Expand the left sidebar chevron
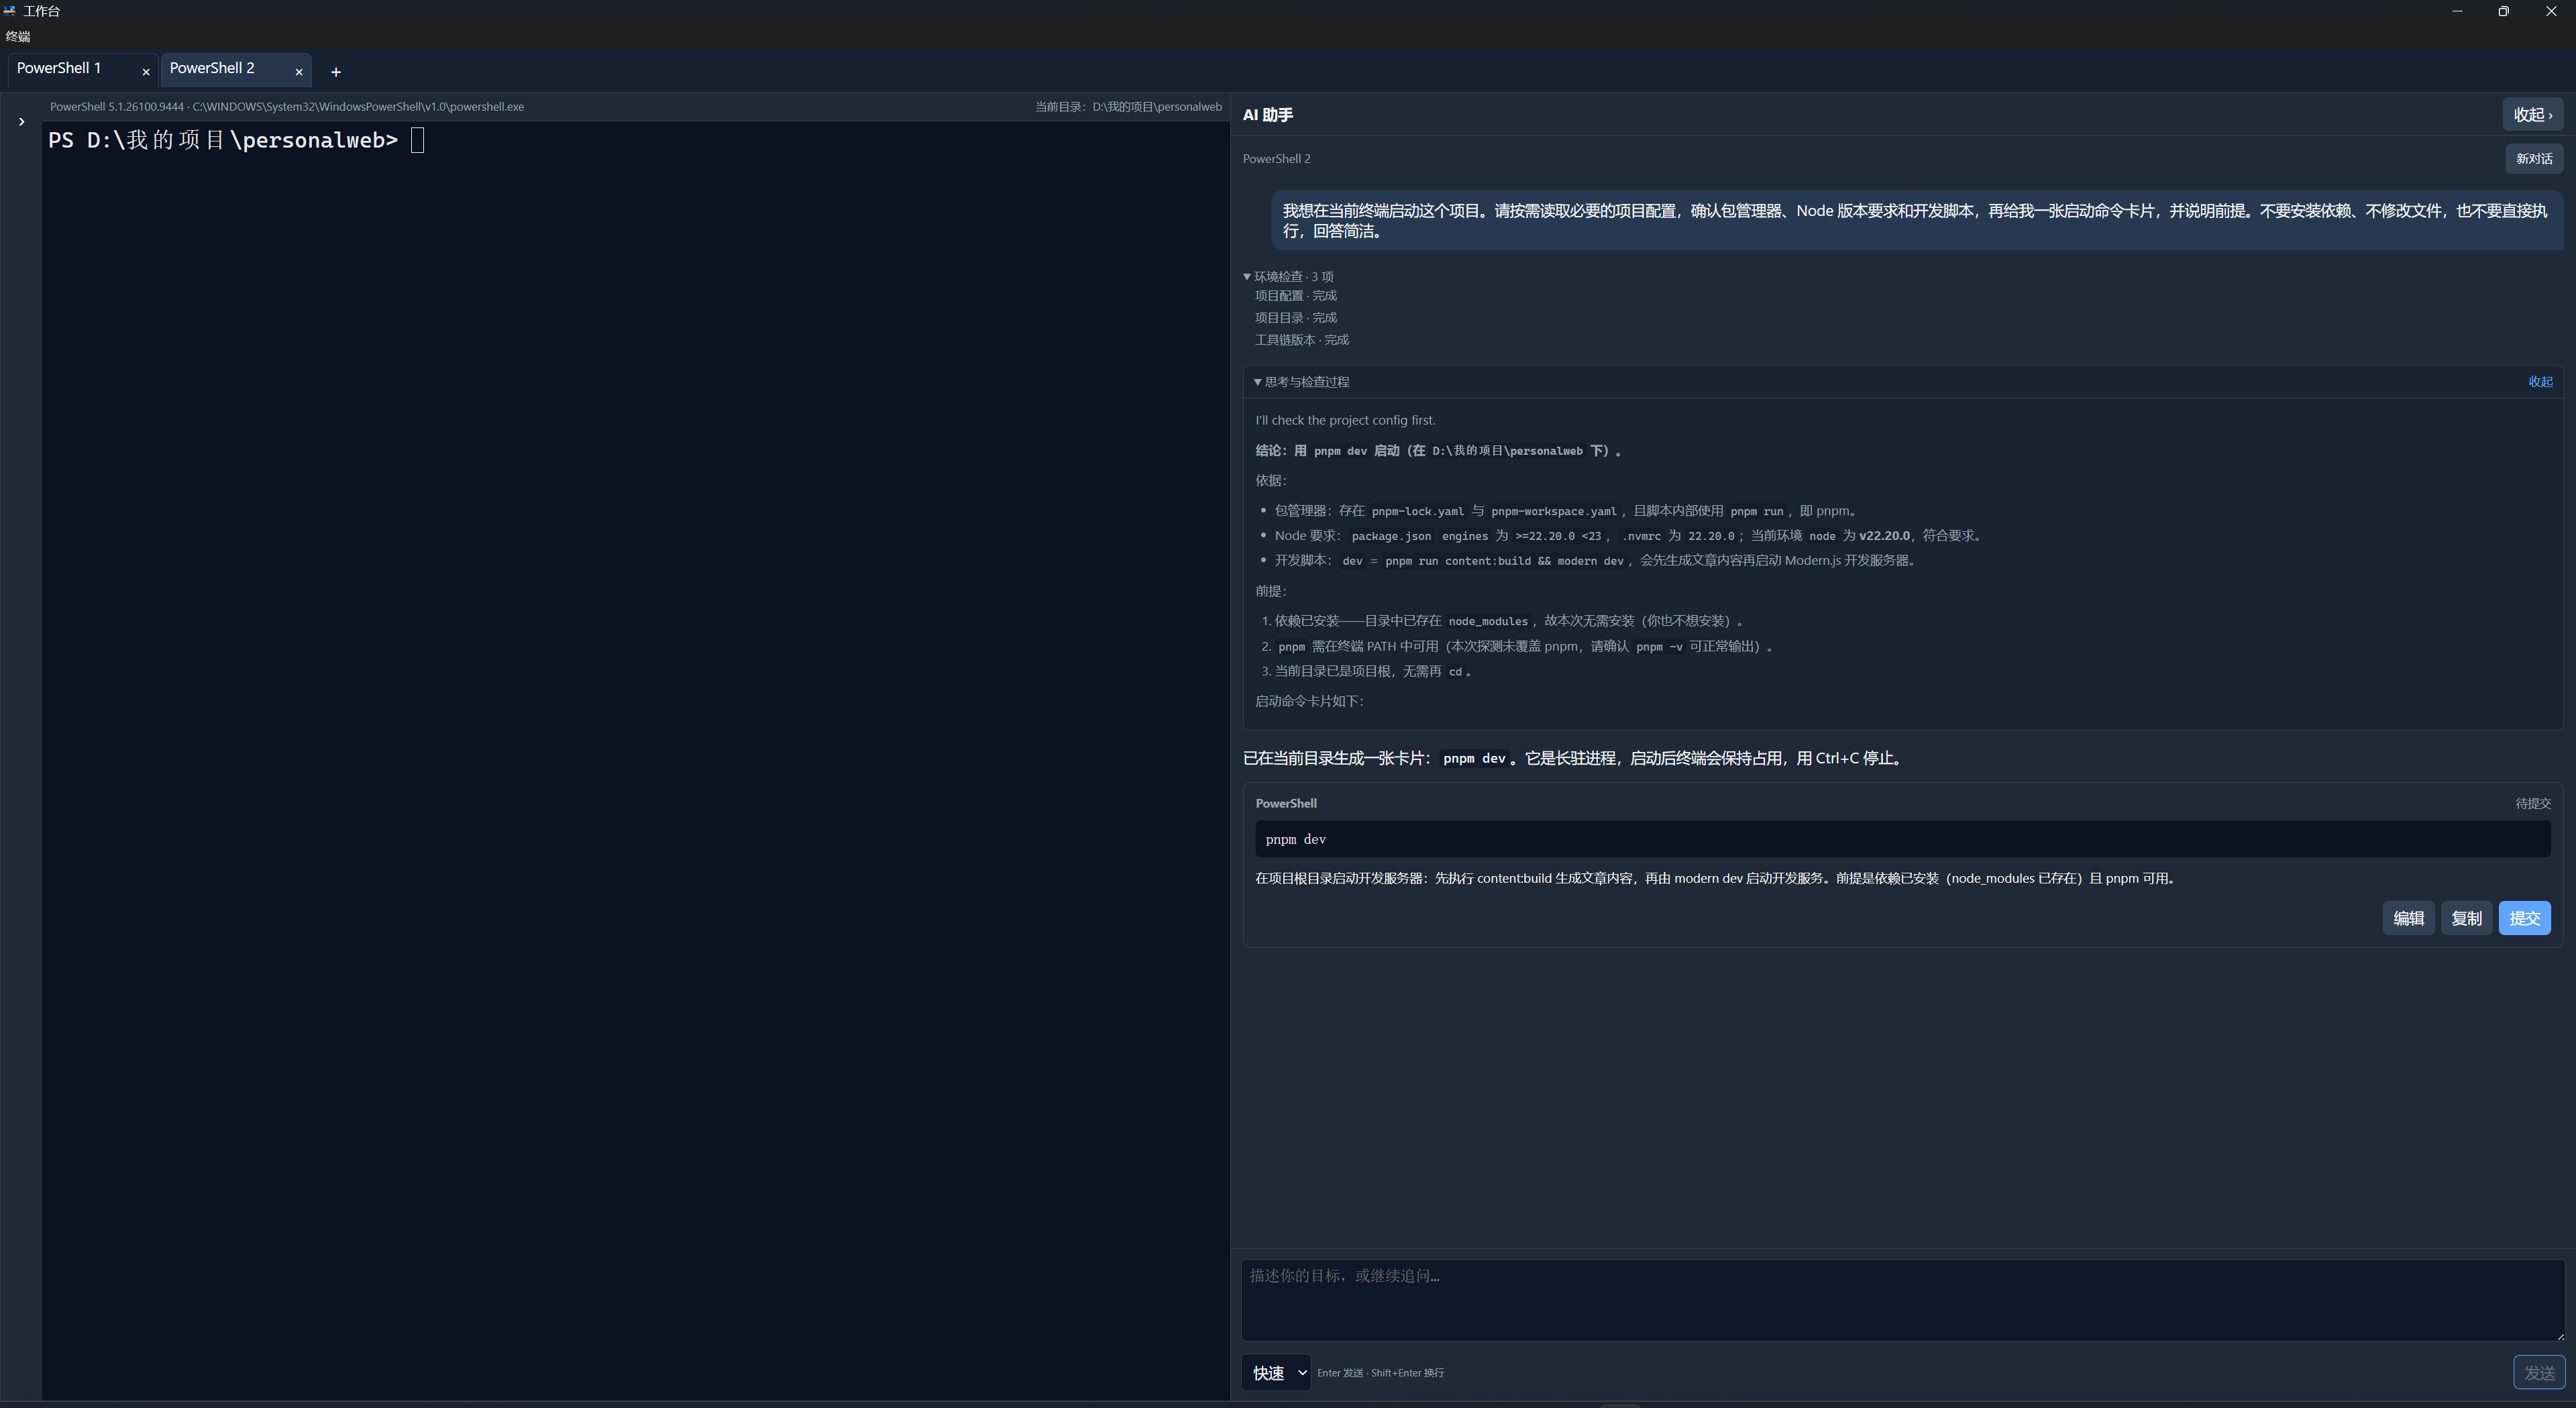2576x1408 pixels. tap(21, 122)
